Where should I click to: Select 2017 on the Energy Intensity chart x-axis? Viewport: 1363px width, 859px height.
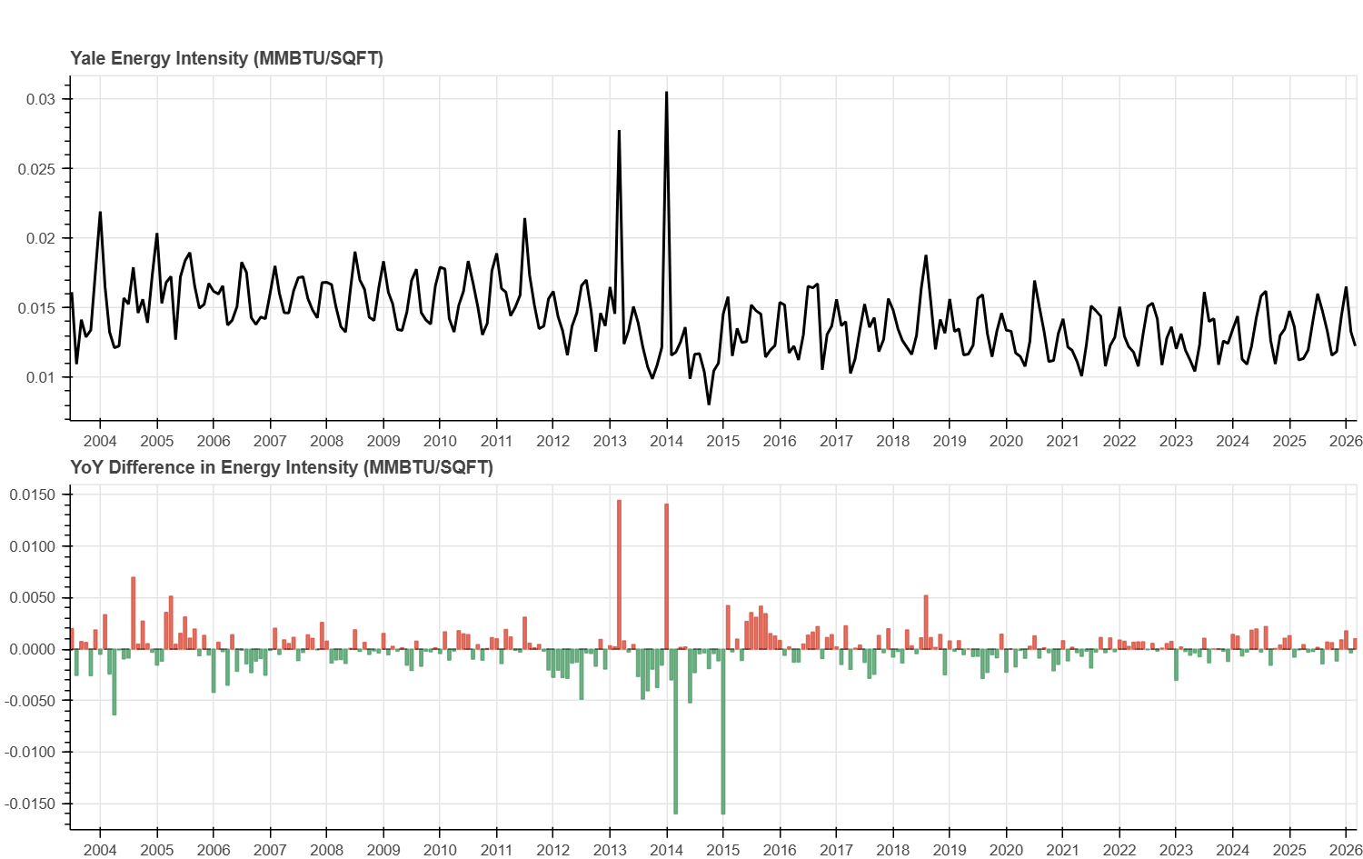837,441
